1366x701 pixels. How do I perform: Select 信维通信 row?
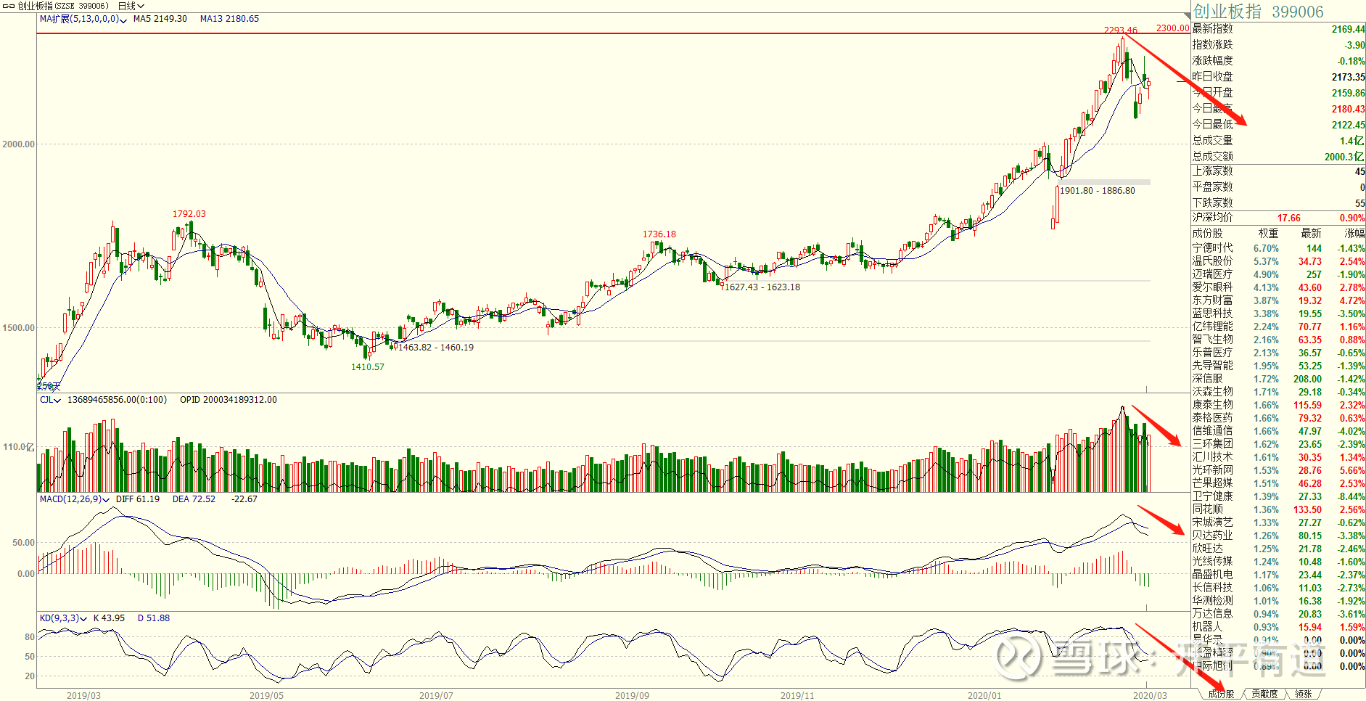click(1278, 431)
